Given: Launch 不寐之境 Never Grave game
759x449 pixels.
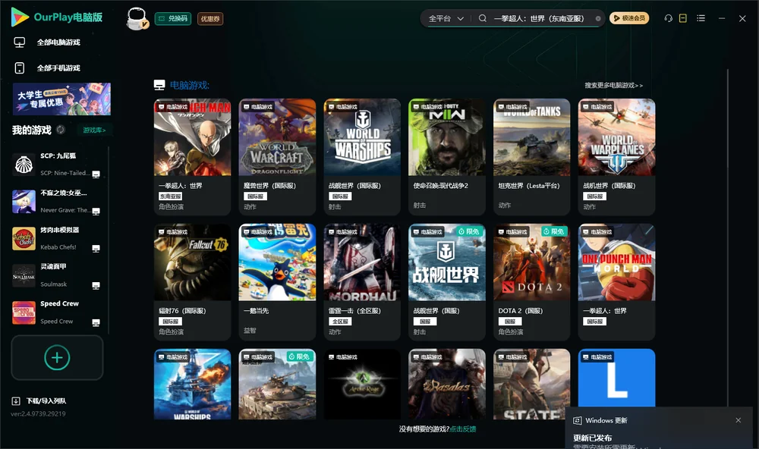Looking at the screenshot, I should point(56,201).
